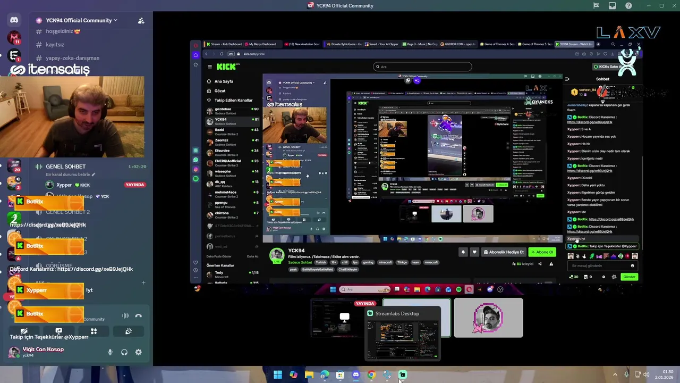
Task: Select ENERQIAofficial channel in Kick list
Action: pyautogui.click(x=233, y=162)
